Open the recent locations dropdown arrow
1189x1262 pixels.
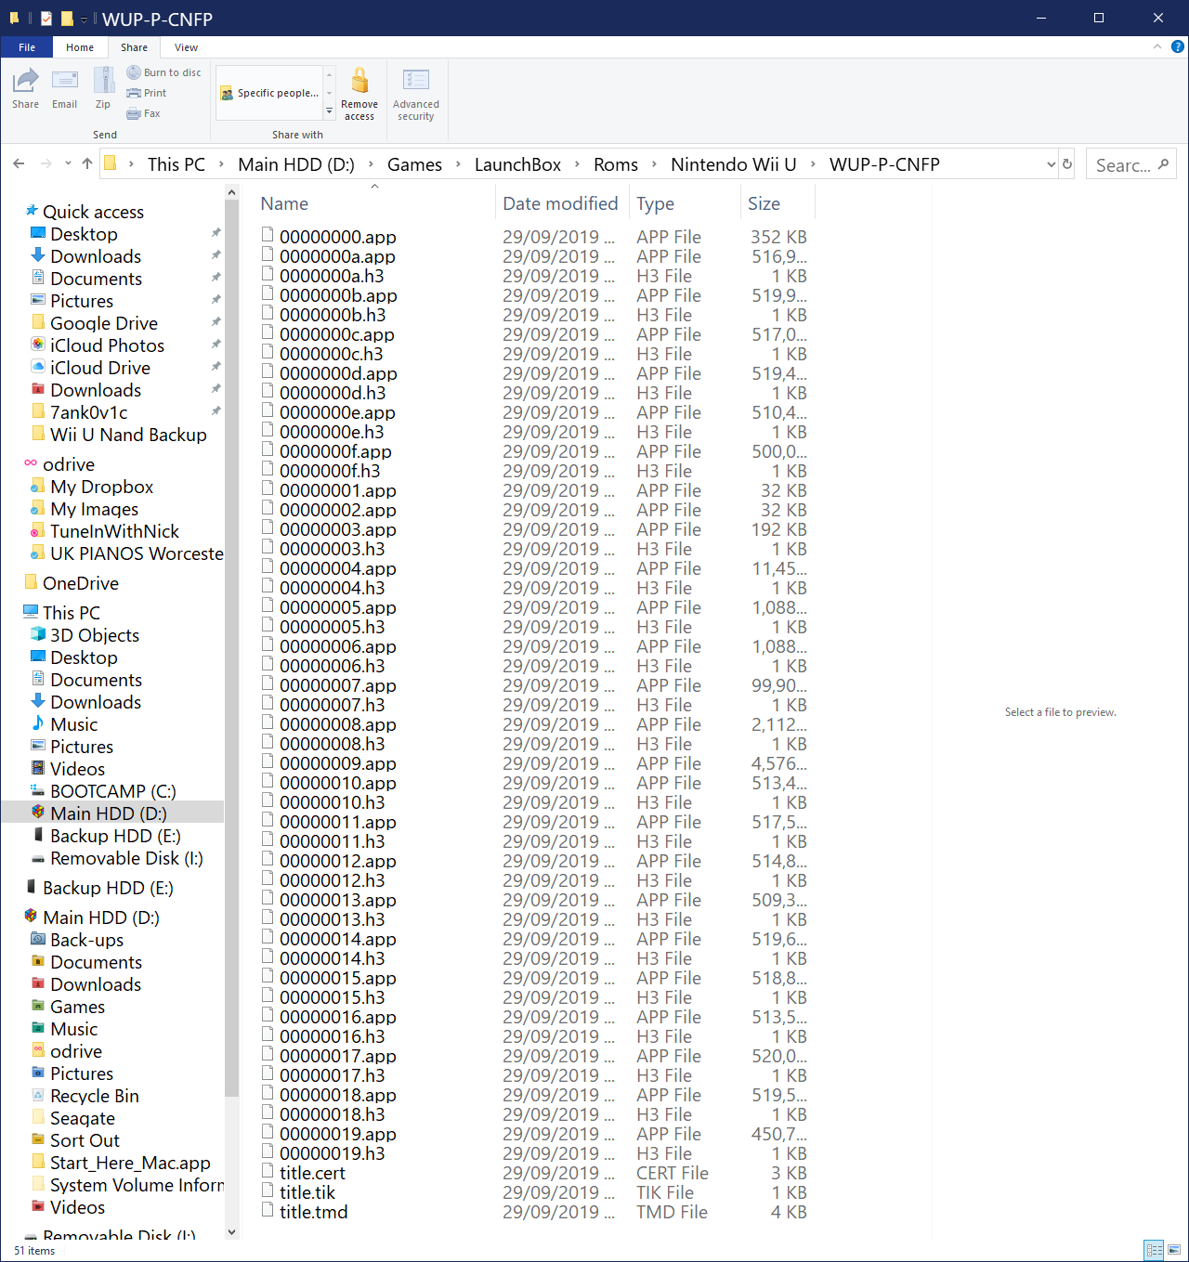point(68,163)
